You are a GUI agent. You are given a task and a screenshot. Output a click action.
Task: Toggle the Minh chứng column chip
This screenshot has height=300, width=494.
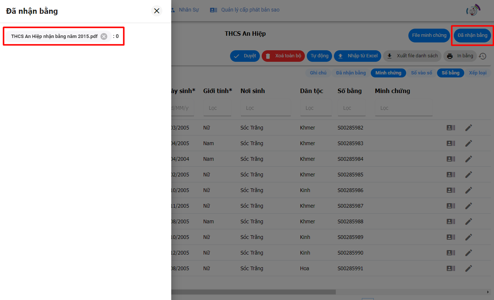coord(388,73)
